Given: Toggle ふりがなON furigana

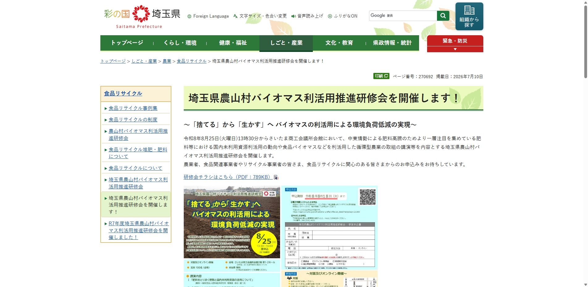Looking at the screenshot, I should click(342, 16).
